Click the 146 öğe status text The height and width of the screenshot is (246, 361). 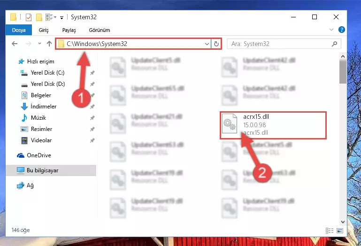click(21, 230)
